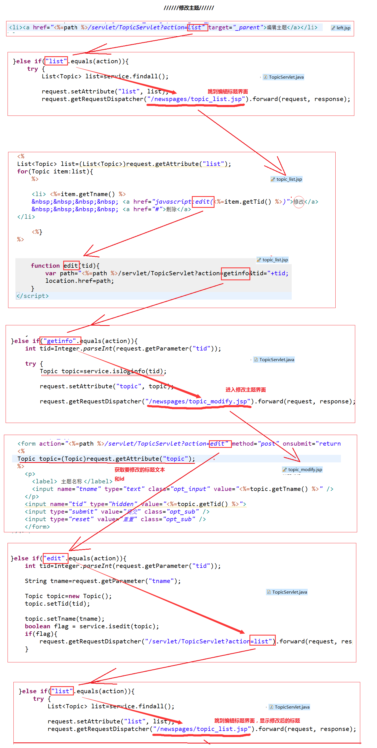Open topic_list.jsp tab above function edit

(x=272, y=260)
